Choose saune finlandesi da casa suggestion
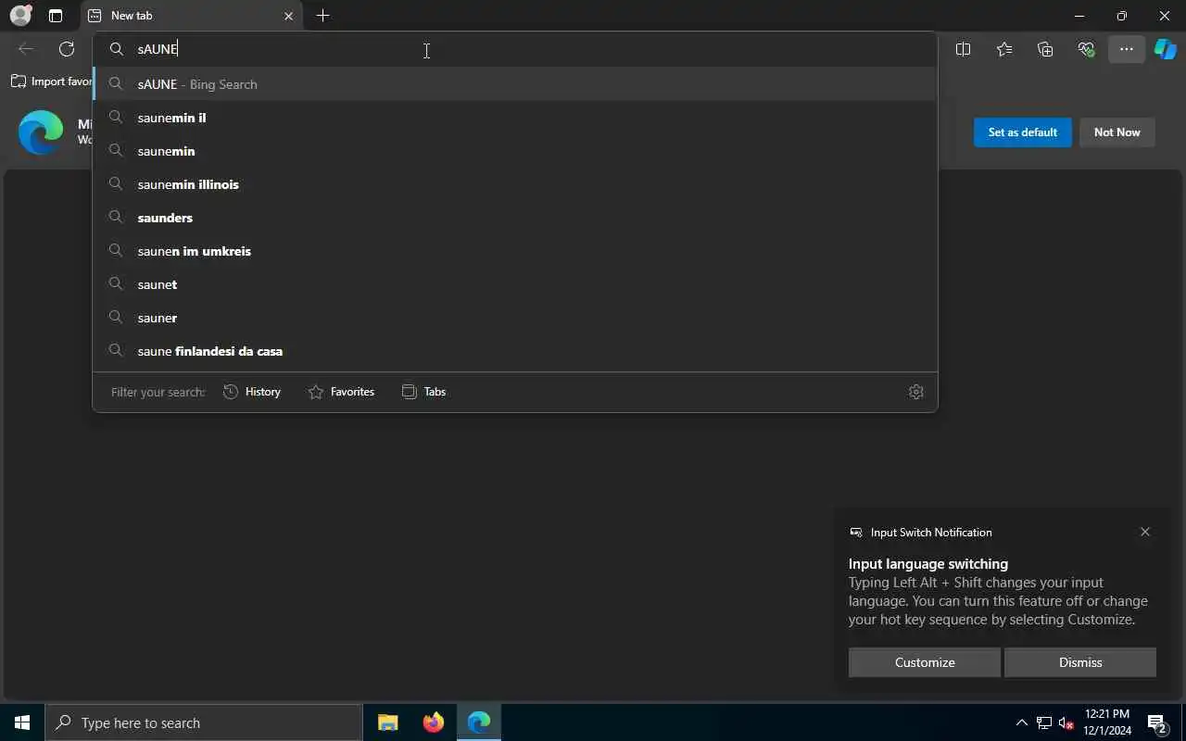Screen dimensions: 1186x741 [x=515, y=351]
